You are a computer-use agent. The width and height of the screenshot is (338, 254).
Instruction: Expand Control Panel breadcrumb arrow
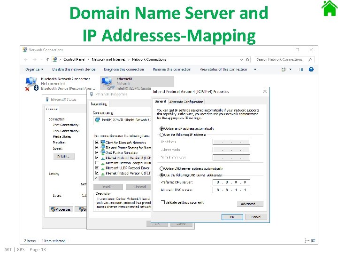pos(88,60)
